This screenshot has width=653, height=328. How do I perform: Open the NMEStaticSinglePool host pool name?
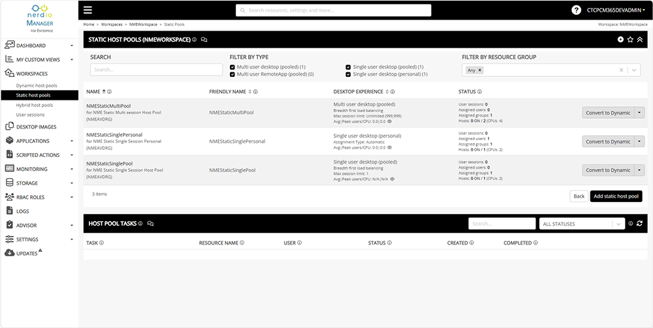(110, 164)
